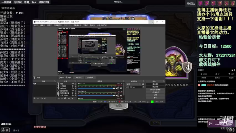Viewport: 236px width, 133px height.
Task: Pop out the Scenes dock panel icon
Action: click(x=55, y=81)
